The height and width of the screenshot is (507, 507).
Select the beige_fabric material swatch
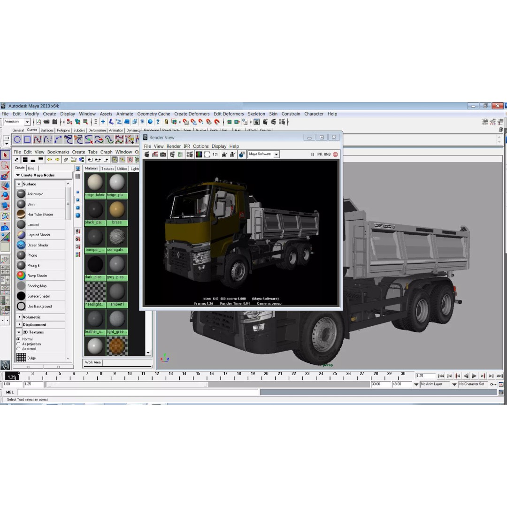[95, 185]
